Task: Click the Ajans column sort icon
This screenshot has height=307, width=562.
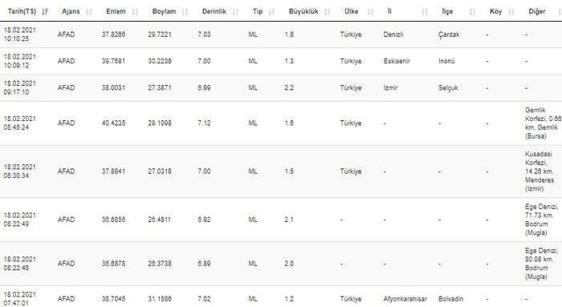Action: pos(89,12)
